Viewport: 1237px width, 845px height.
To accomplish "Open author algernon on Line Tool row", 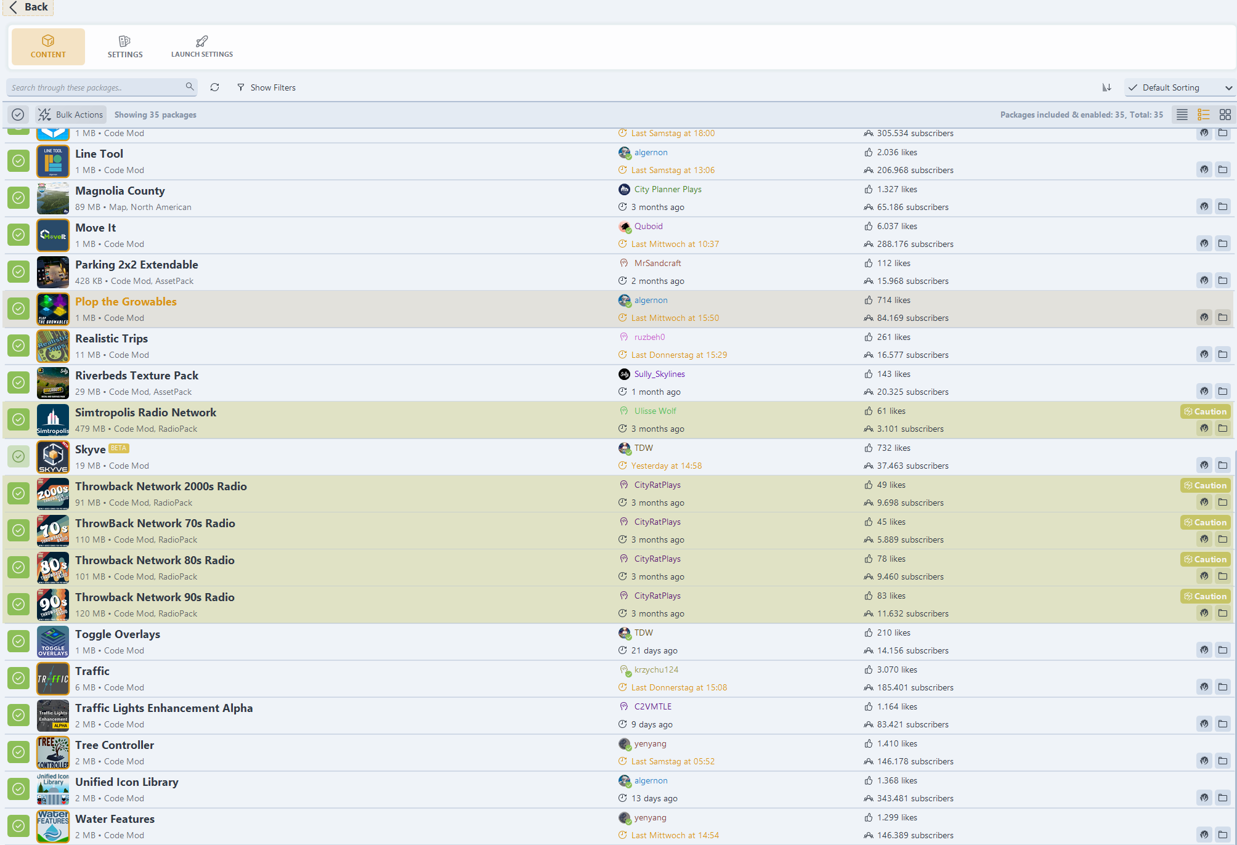I will [651, 152].
